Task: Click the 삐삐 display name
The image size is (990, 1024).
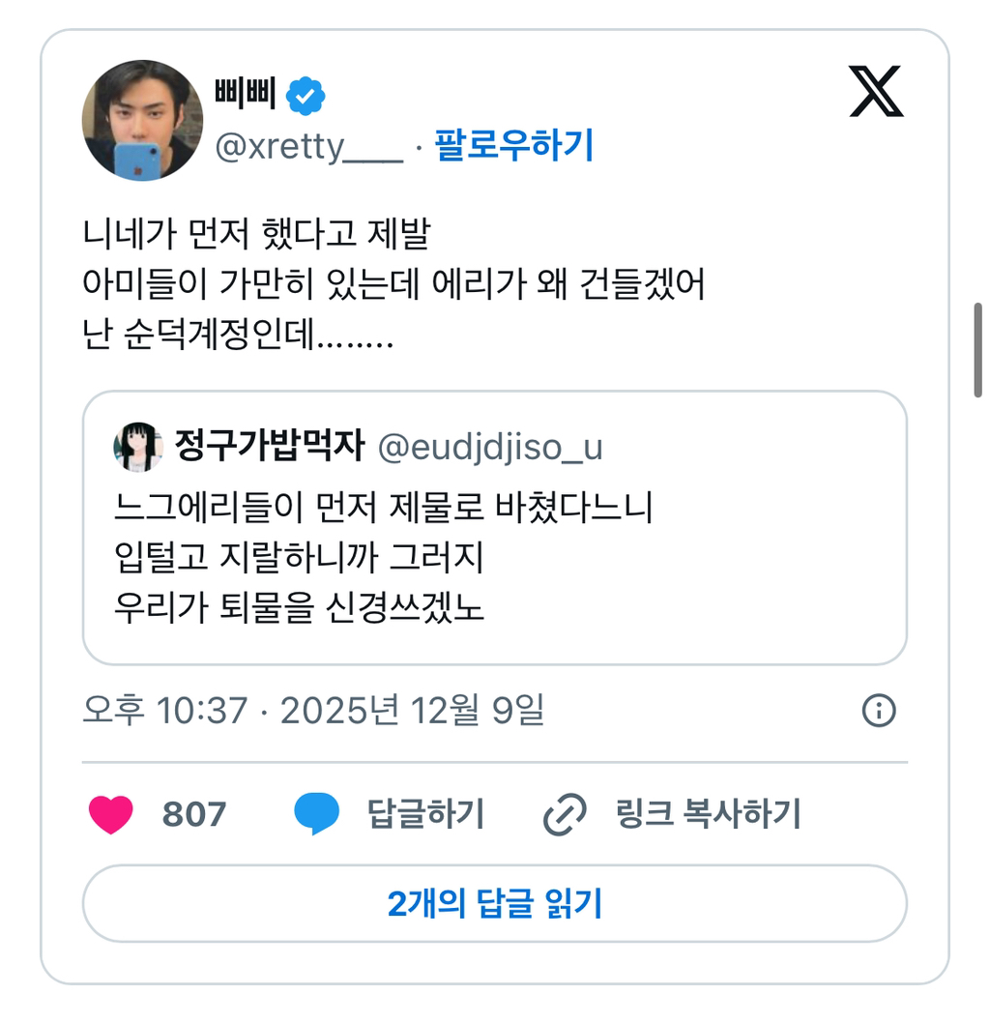Action: 245,95
